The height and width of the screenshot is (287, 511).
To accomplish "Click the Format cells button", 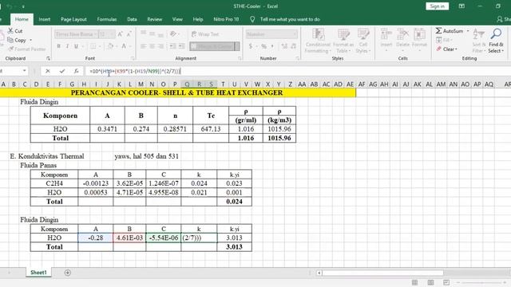I will point(419,41).
